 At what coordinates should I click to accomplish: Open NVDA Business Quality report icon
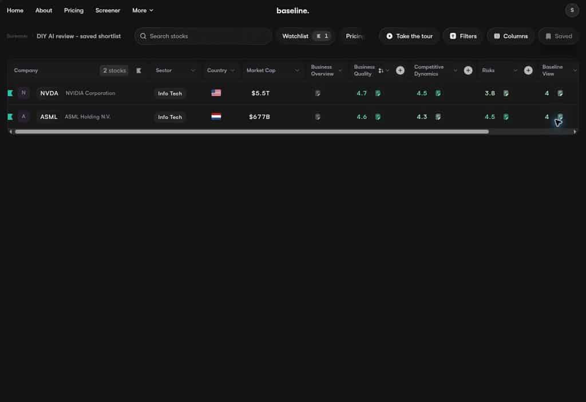click(x=378, y=93)
